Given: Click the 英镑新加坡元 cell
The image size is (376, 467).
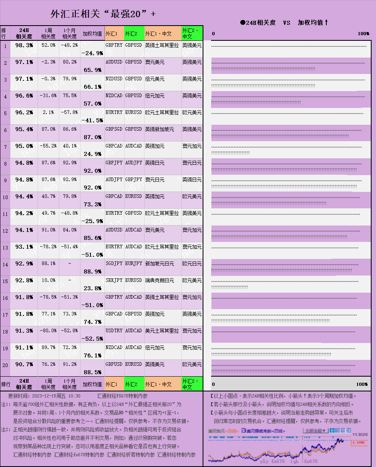Looking at the screenshot, I should pos(159,129).
